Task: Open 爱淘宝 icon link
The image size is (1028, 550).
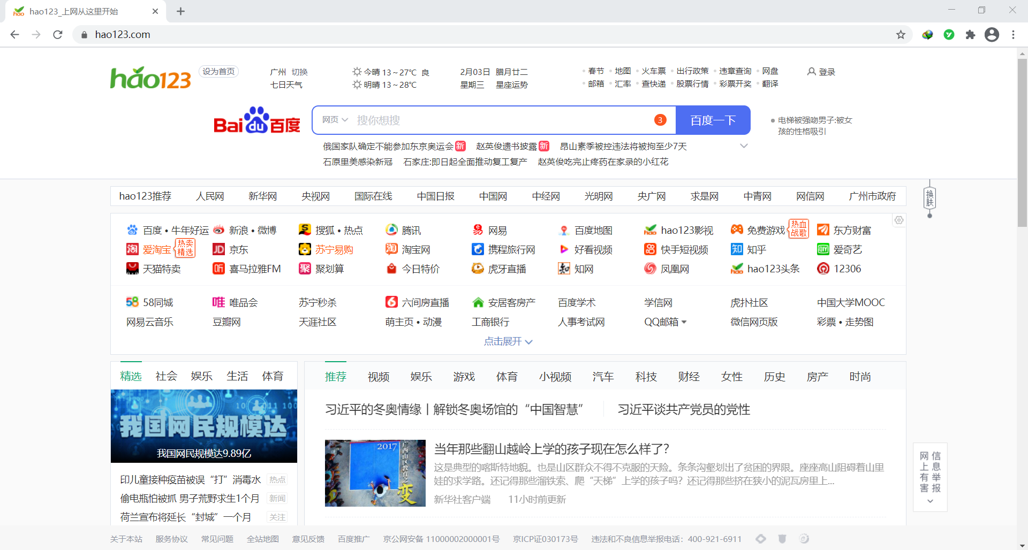Action: coord(132,249)
